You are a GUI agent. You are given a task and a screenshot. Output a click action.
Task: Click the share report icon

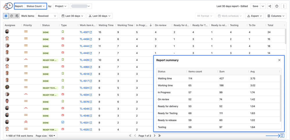[x=270, y=6]
